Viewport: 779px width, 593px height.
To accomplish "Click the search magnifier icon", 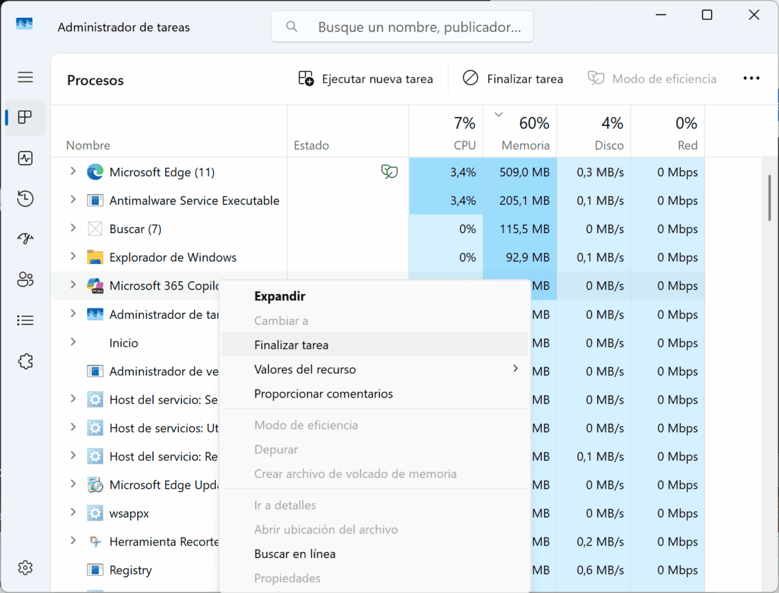I will pos(292,26).
